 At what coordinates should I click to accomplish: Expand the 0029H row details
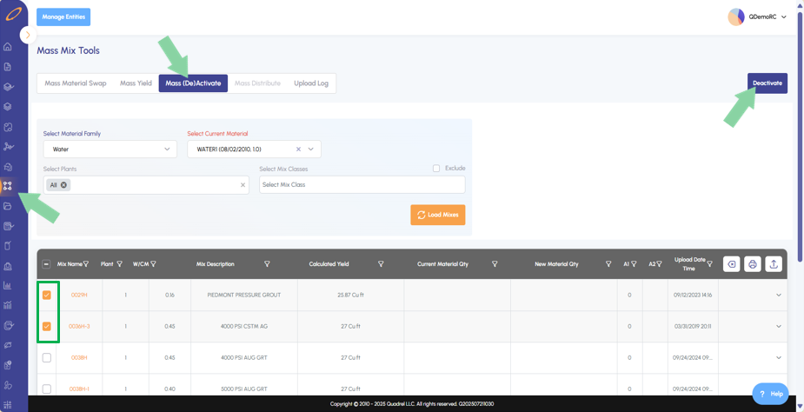[779, 295]
